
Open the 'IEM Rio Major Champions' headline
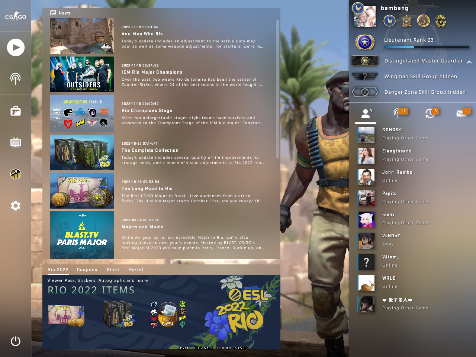click(x=152, y=72)
